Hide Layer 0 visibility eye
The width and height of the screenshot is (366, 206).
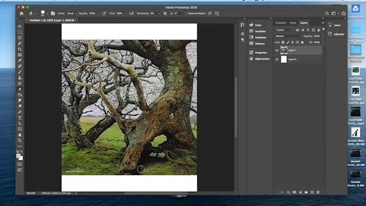[x=277, y=60]
